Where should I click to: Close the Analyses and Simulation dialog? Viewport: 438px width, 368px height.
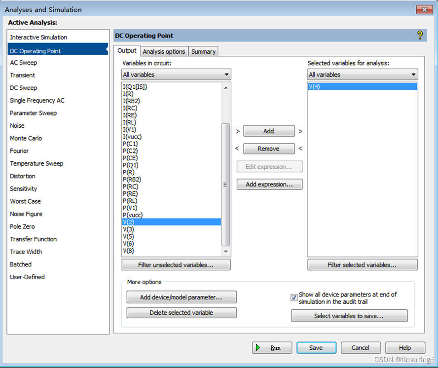424,9
